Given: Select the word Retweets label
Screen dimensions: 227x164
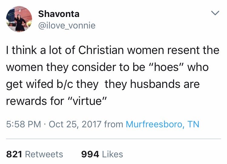Looking at the screenshot, I should tap(44, 154).
